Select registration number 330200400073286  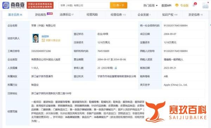click(41, 51)
